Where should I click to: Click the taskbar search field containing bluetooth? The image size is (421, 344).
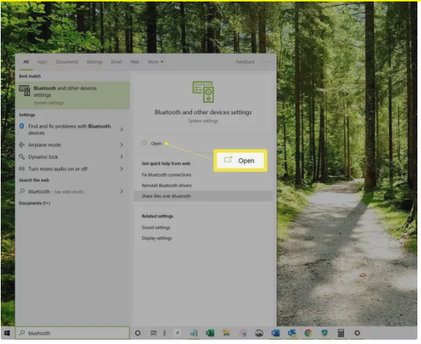tap(72, 333)
